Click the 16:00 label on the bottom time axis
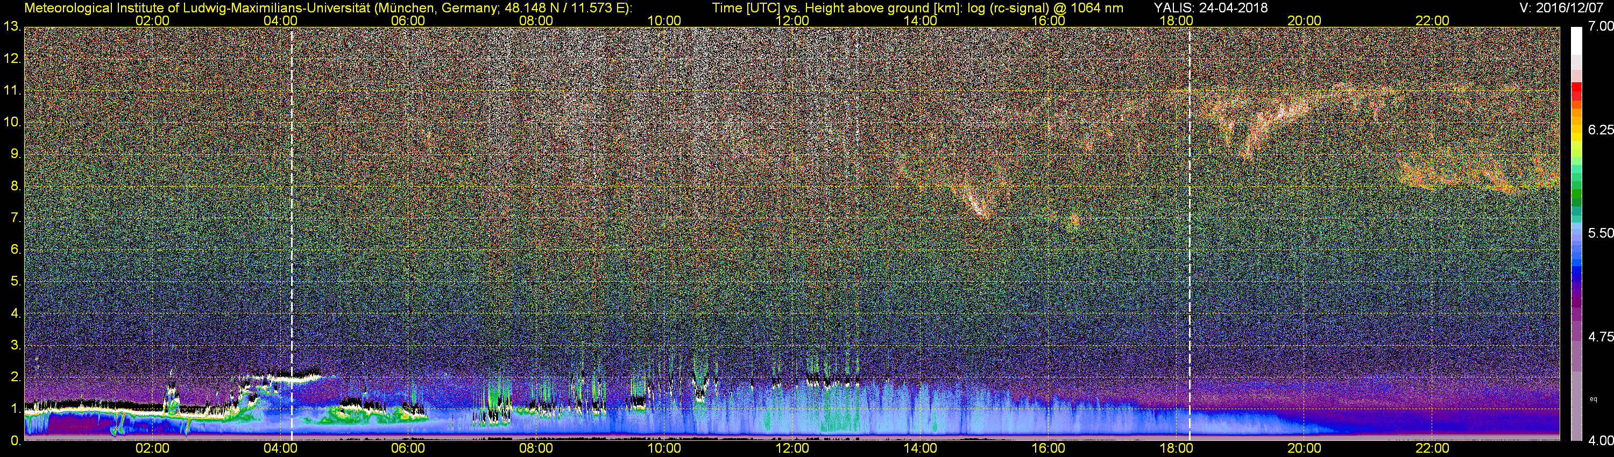This screenshot has width=1614, height=457. point(1048,448)
